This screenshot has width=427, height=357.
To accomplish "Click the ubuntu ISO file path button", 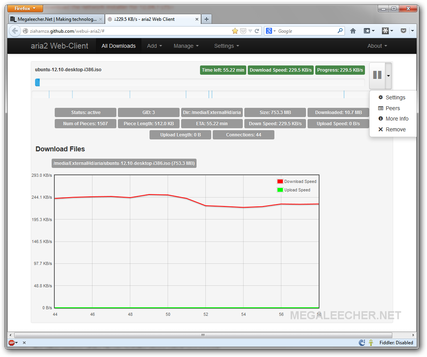I will click(124, 163).
